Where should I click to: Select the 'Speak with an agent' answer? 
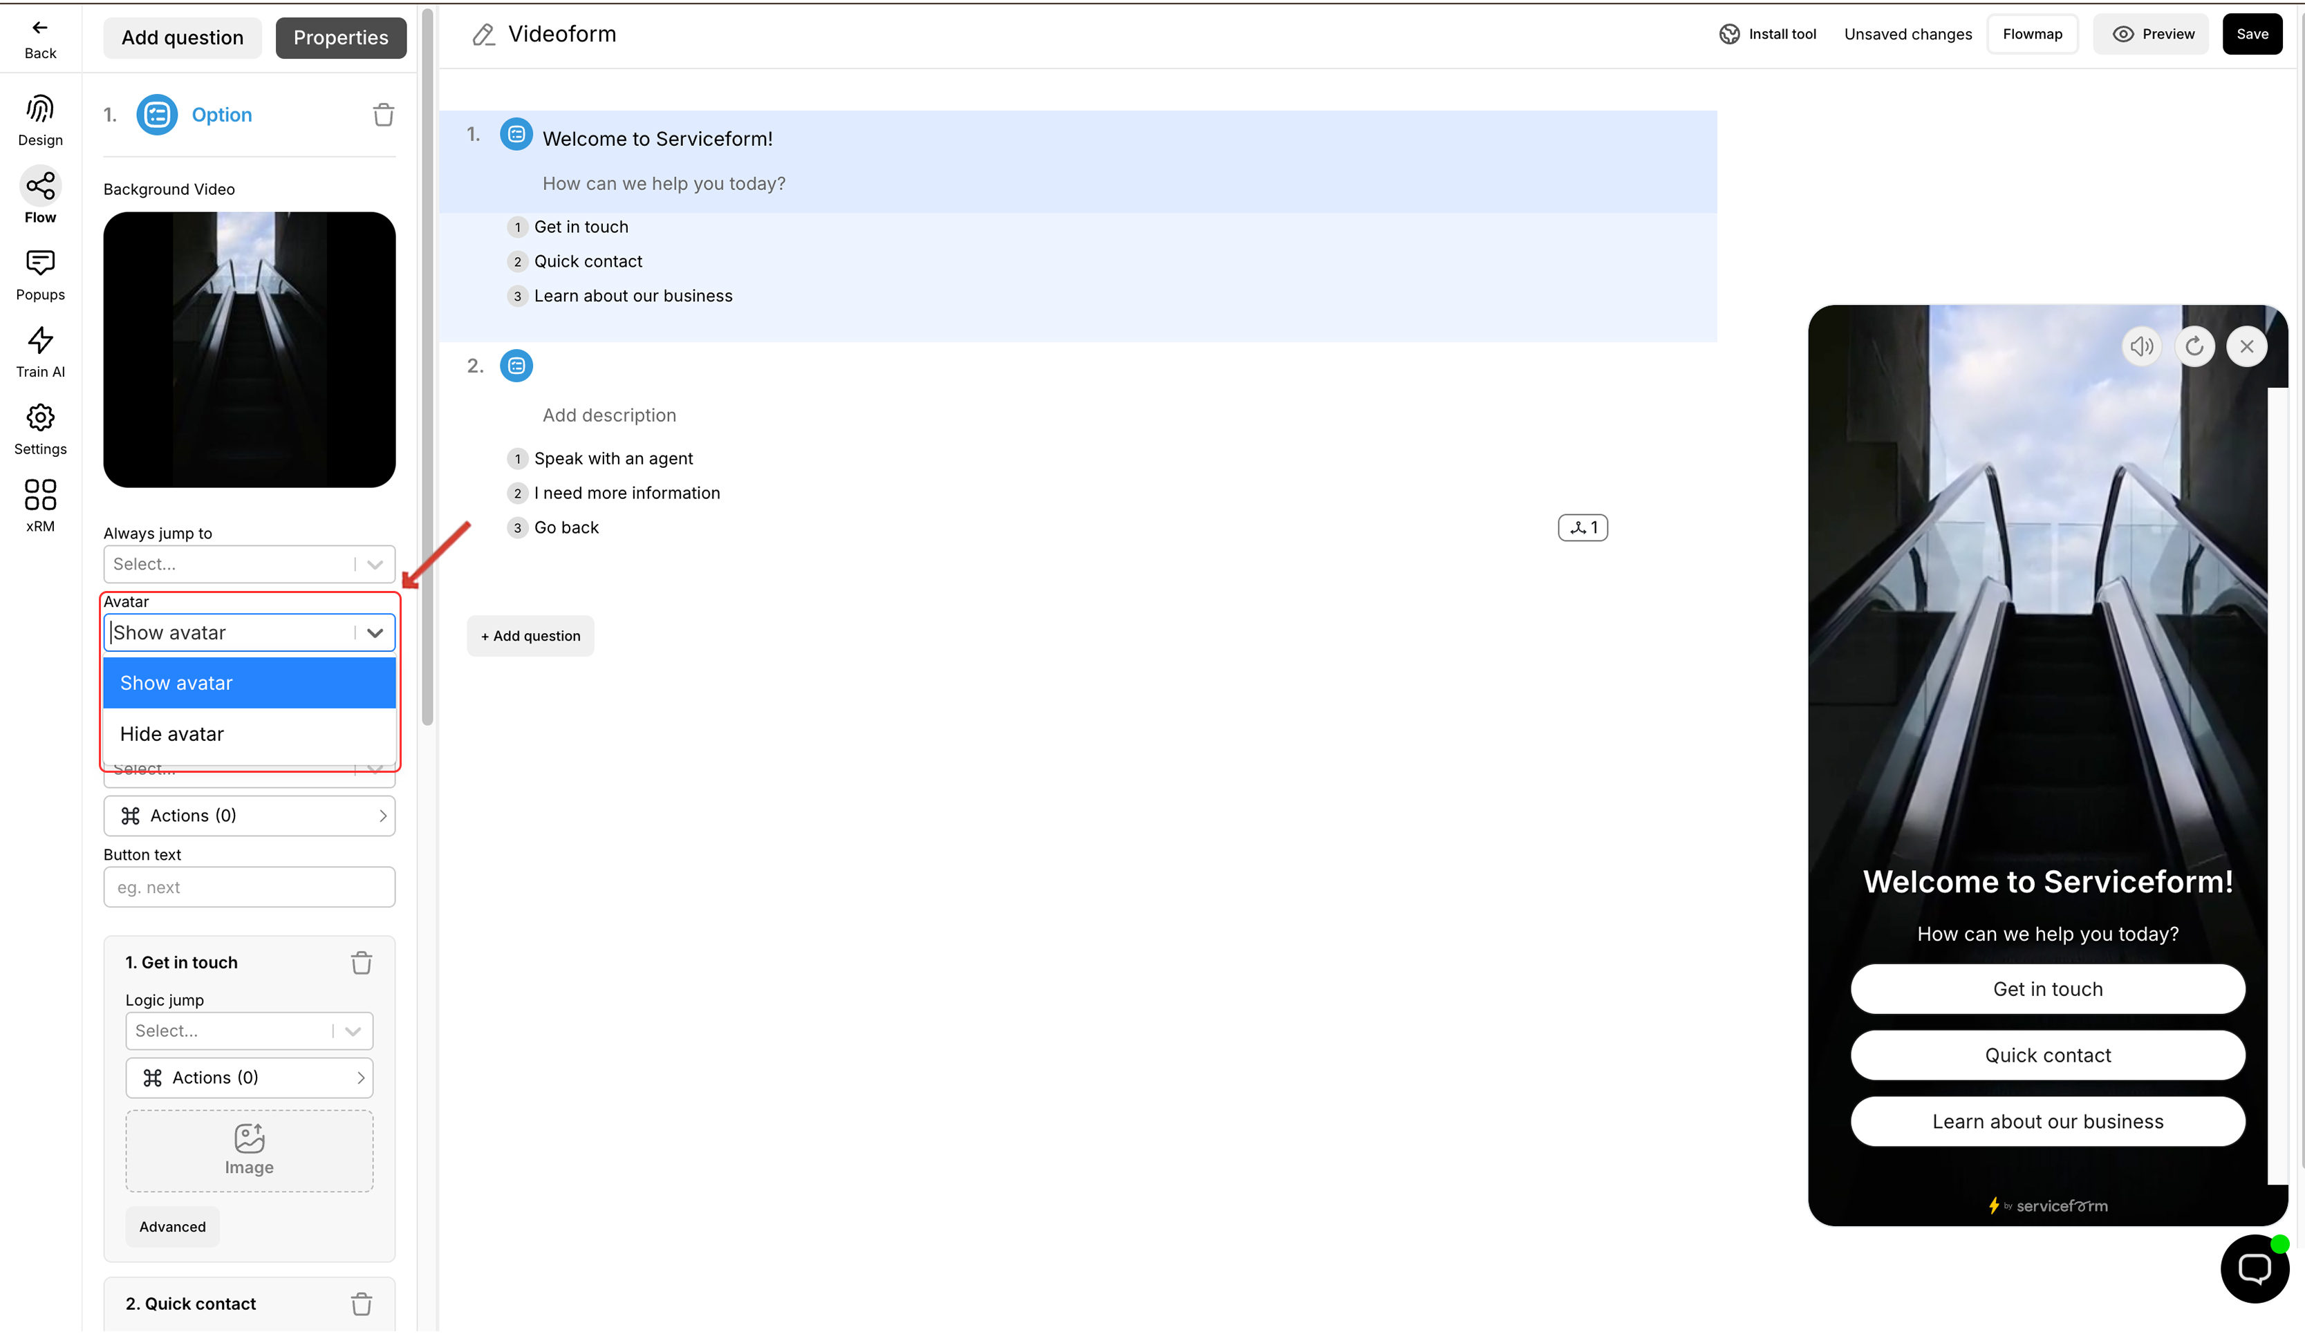tap(614, 458)
